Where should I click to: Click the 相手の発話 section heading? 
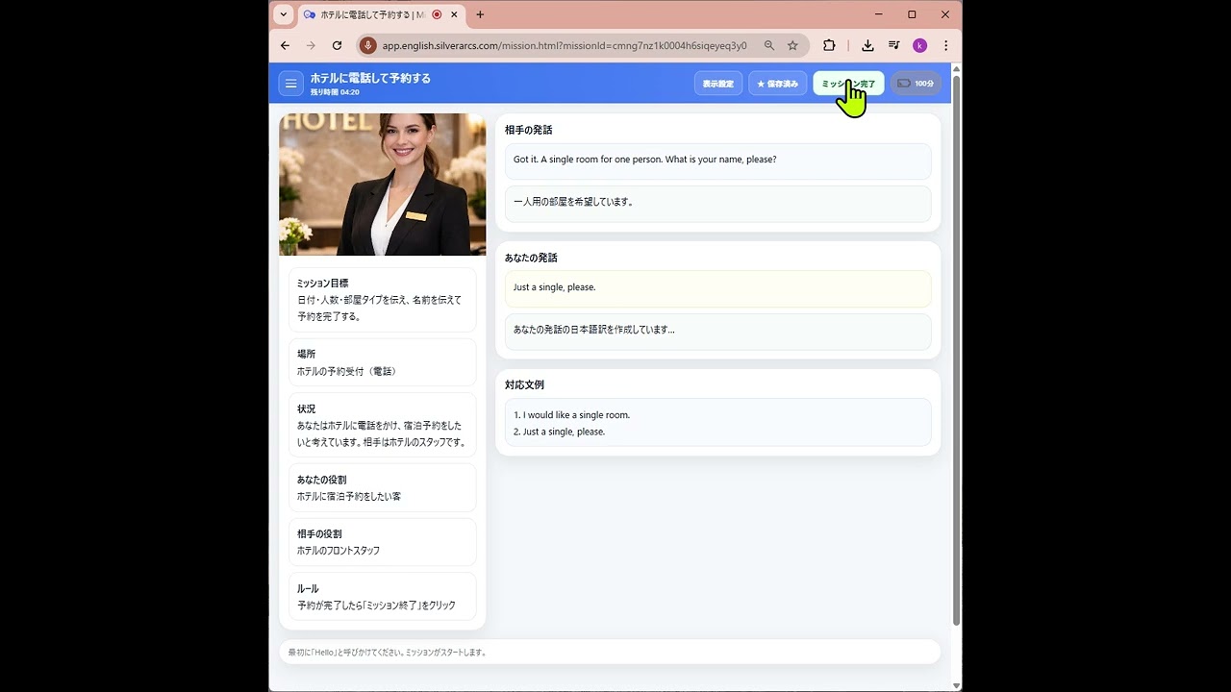tap(528, 130)
